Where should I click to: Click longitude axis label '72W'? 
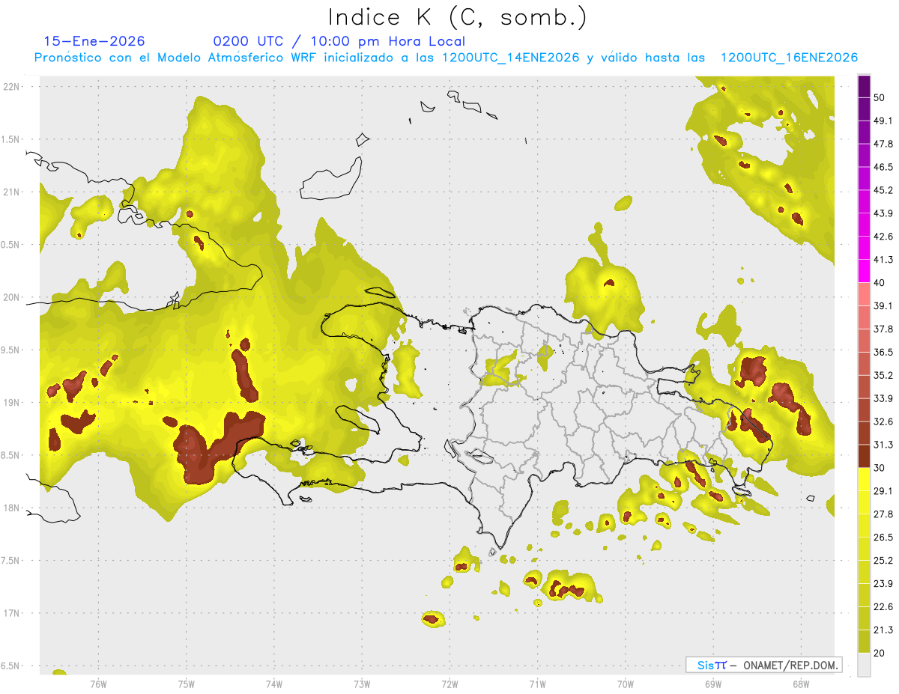coord(449,684)
